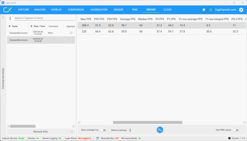Viewport: 247px width, 141px height.
Task: Click the version info icon
Action: tap(229, 138)
